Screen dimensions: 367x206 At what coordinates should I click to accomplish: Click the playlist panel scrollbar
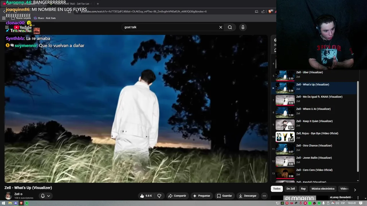coord(358,126)
